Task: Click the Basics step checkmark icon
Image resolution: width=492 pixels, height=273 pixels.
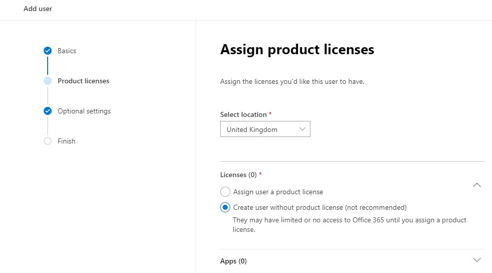Action: 48,51
